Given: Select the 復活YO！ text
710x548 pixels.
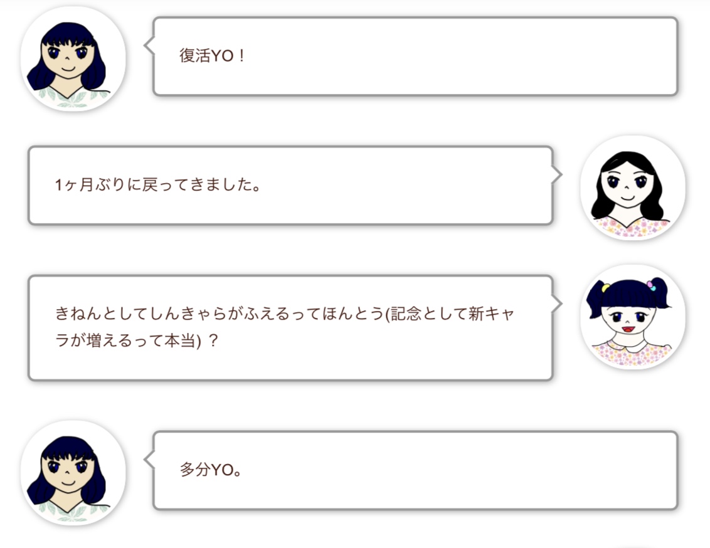Looking at the screenshot, I should click(x=212, y=56).
